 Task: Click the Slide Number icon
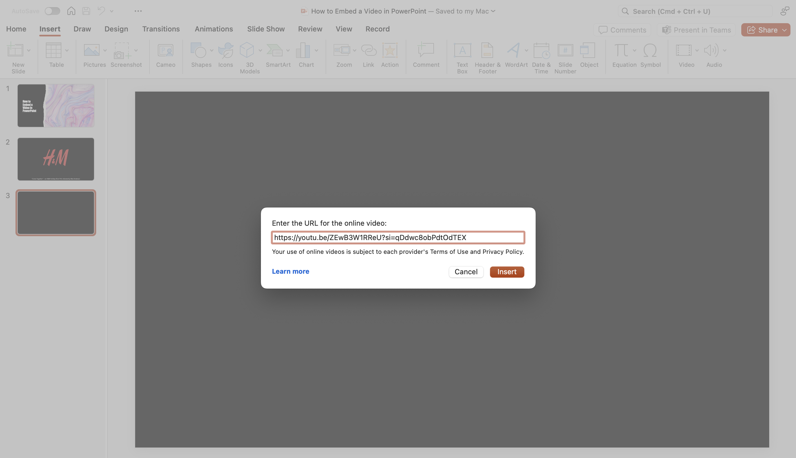tap(565, 50)
